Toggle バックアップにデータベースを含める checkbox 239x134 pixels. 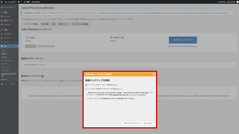[86, 85]
